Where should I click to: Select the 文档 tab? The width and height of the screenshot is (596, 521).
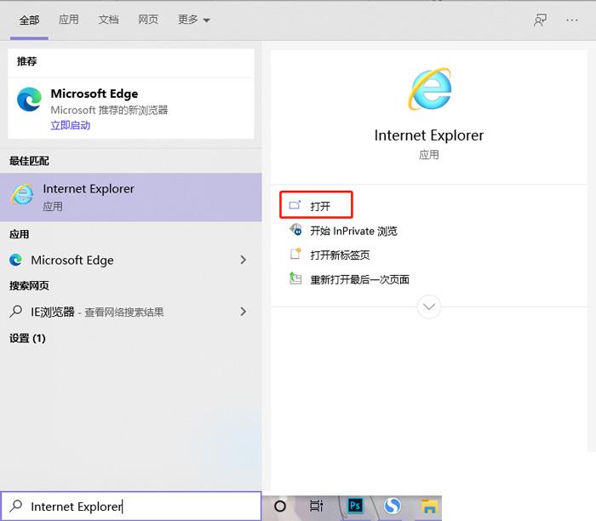click(x=108, y=20)
